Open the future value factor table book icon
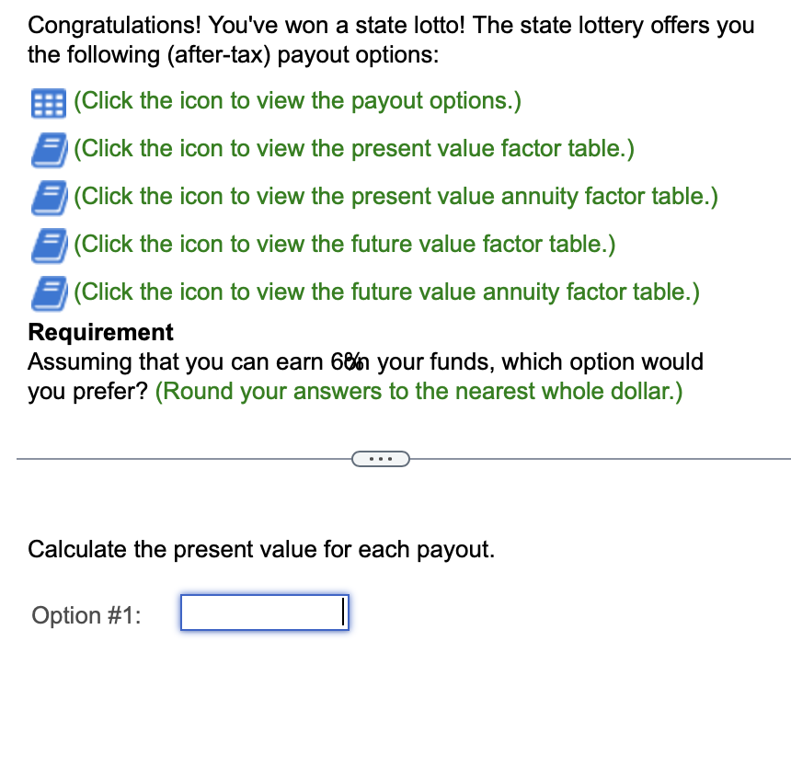This screenshot has height=767, width=791. (x=49, y=245)
